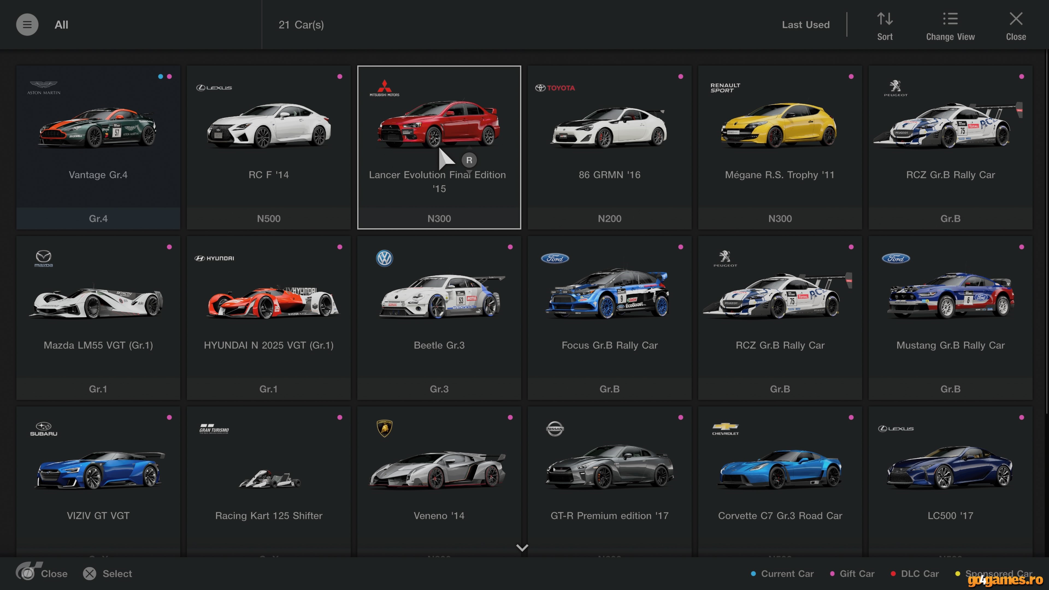Click the Toyota logo on 86 GRMN card

point(555,87)
